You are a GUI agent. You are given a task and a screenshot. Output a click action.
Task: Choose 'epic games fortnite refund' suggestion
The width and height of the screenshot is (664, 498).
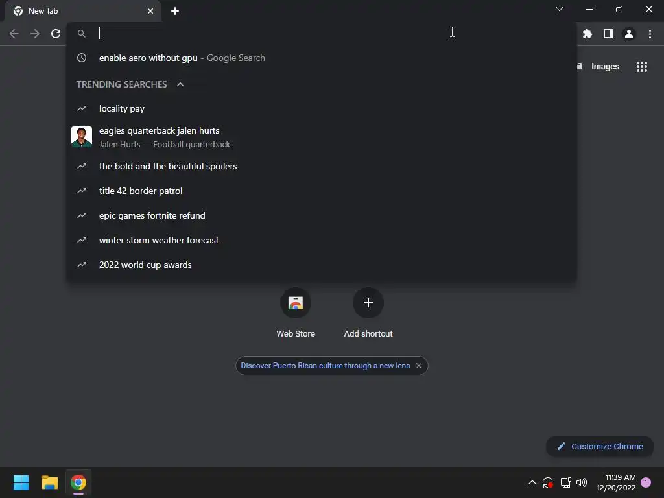[x=322, y=215]
